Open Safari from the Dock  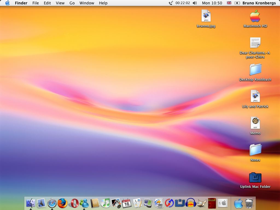(x=52, y=203)
